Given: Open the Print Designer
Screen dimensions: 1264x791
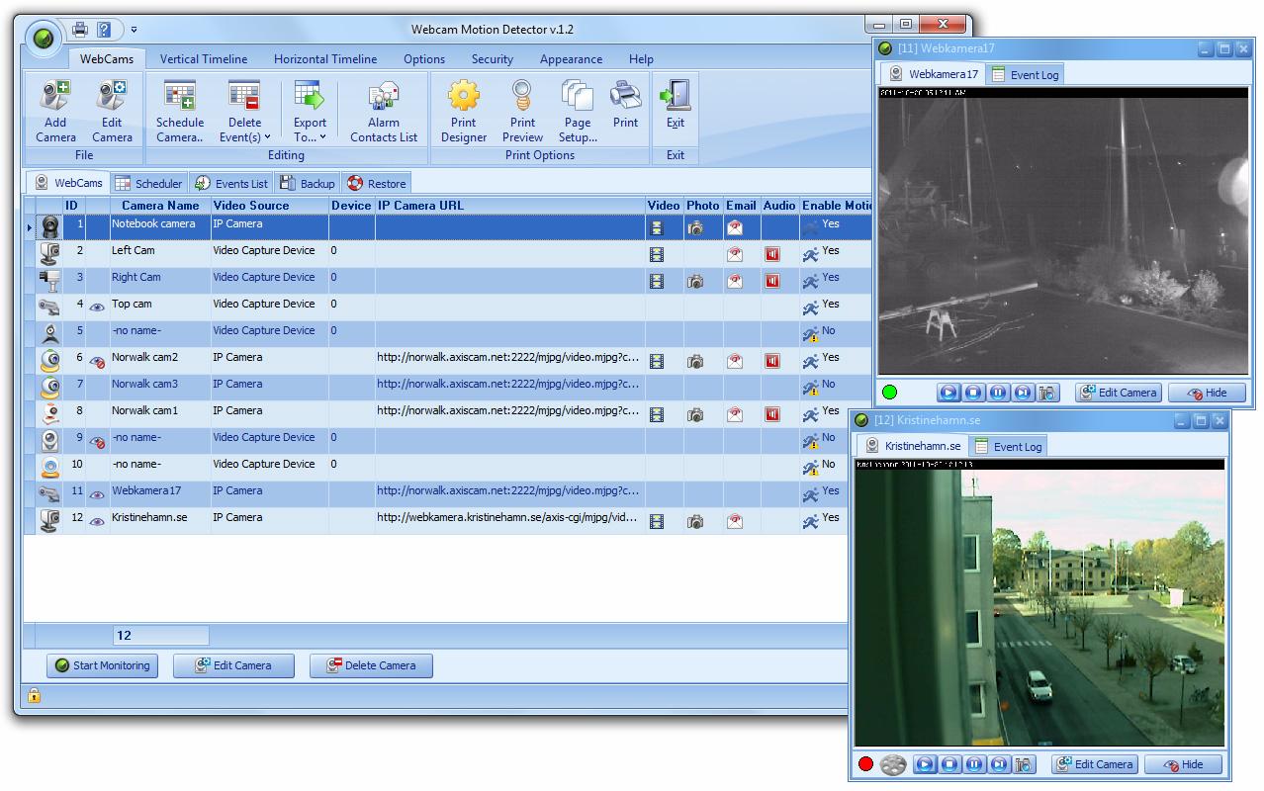Looking at the screenshot, I should click(463, 109).
